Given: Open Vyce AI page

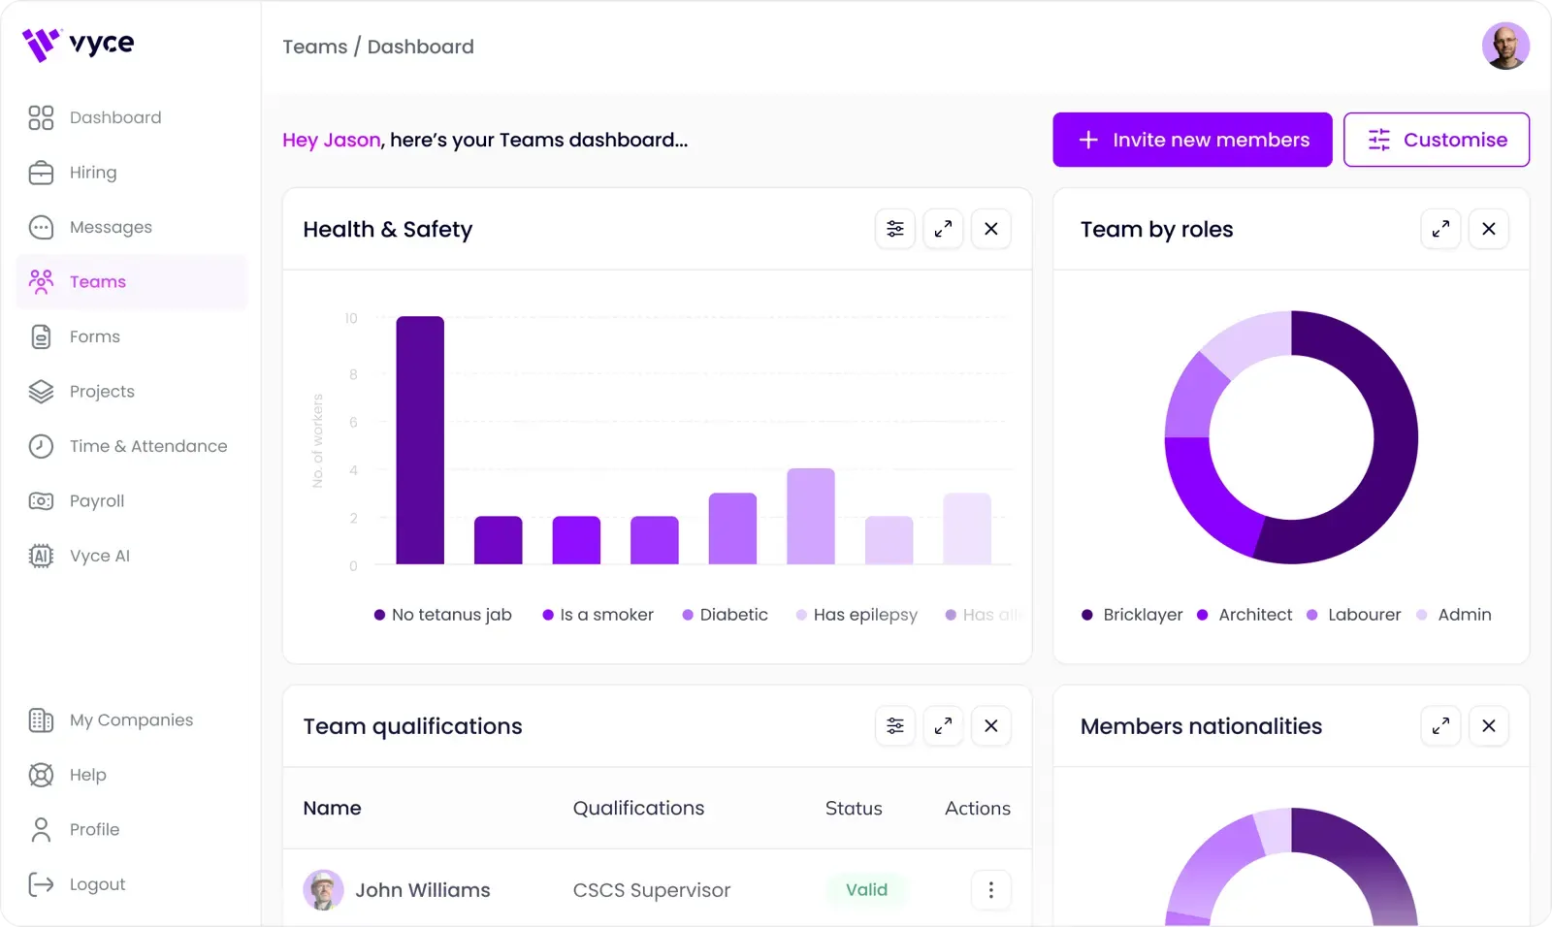Looking at the screenshot, I should (132, 556).
